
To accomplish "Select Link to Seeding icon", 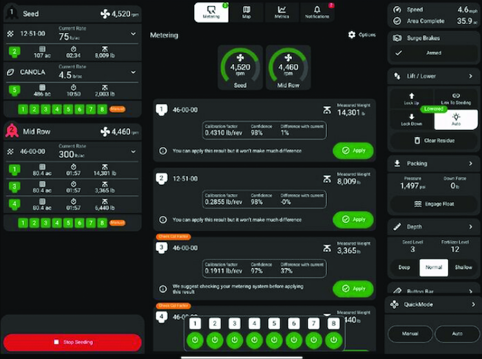I will 456,98.
